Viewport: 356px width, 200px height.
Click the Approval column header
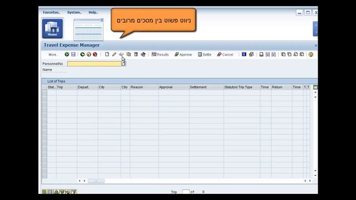click(174, 87)
